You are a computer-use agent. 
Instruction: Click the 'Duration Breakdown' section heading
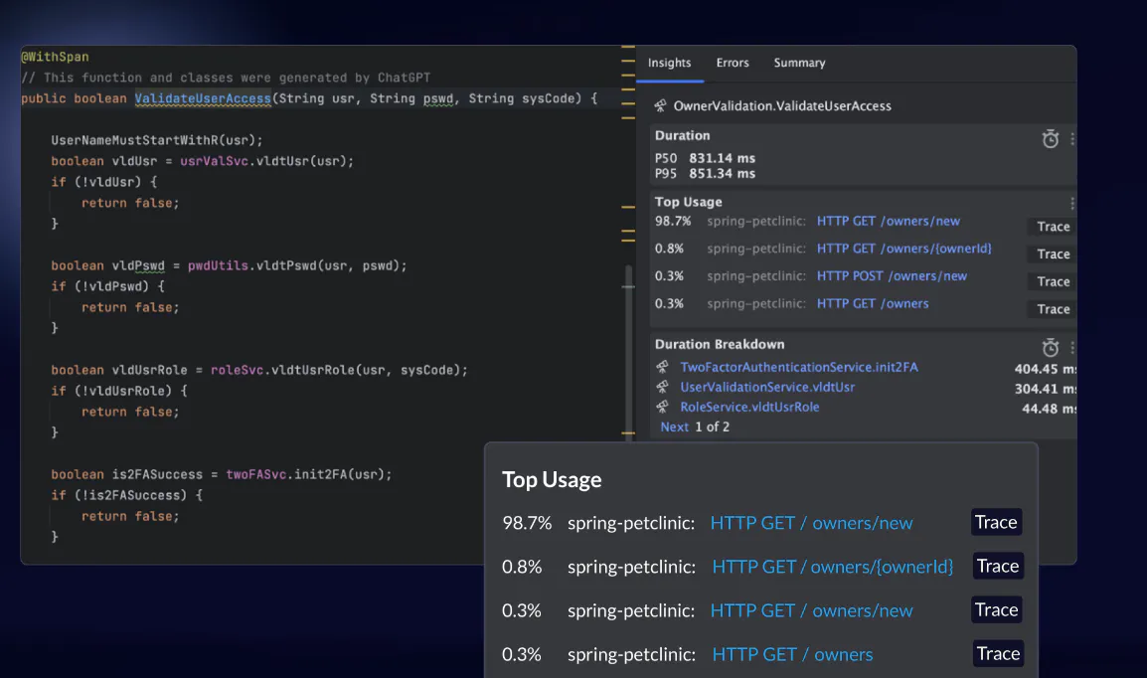(x=719, y=345)
